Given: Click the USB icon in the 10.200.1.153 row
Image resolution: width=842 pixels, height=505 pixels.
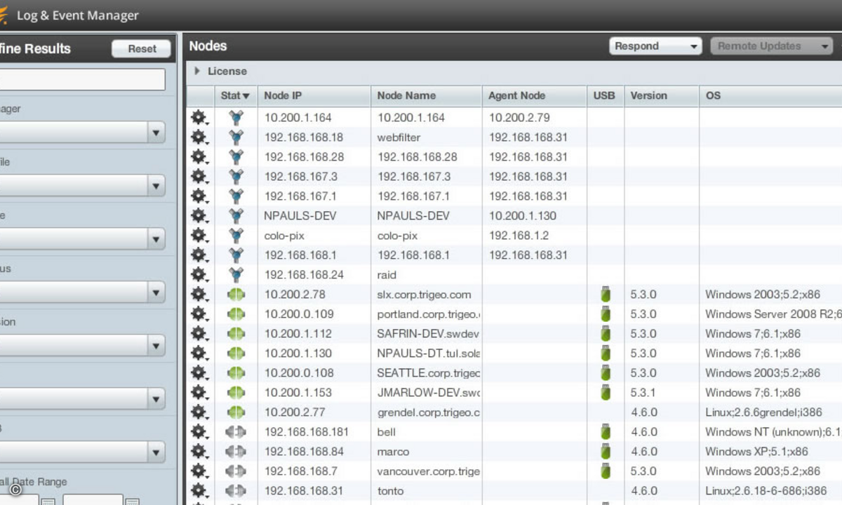Looking at the screenshot, I should coord(606,393).
